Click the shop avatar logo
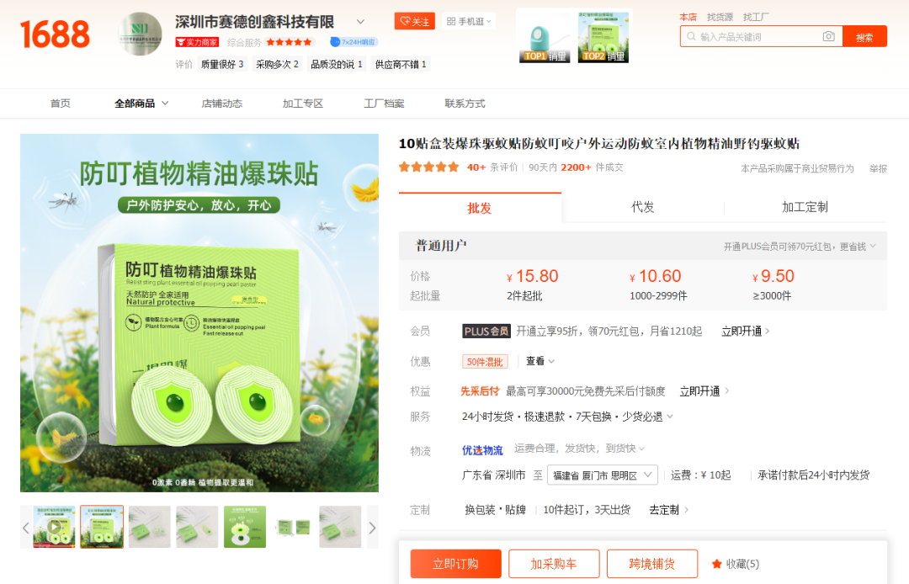This screenshot has height=584, width=909. [x=140, y=35]
